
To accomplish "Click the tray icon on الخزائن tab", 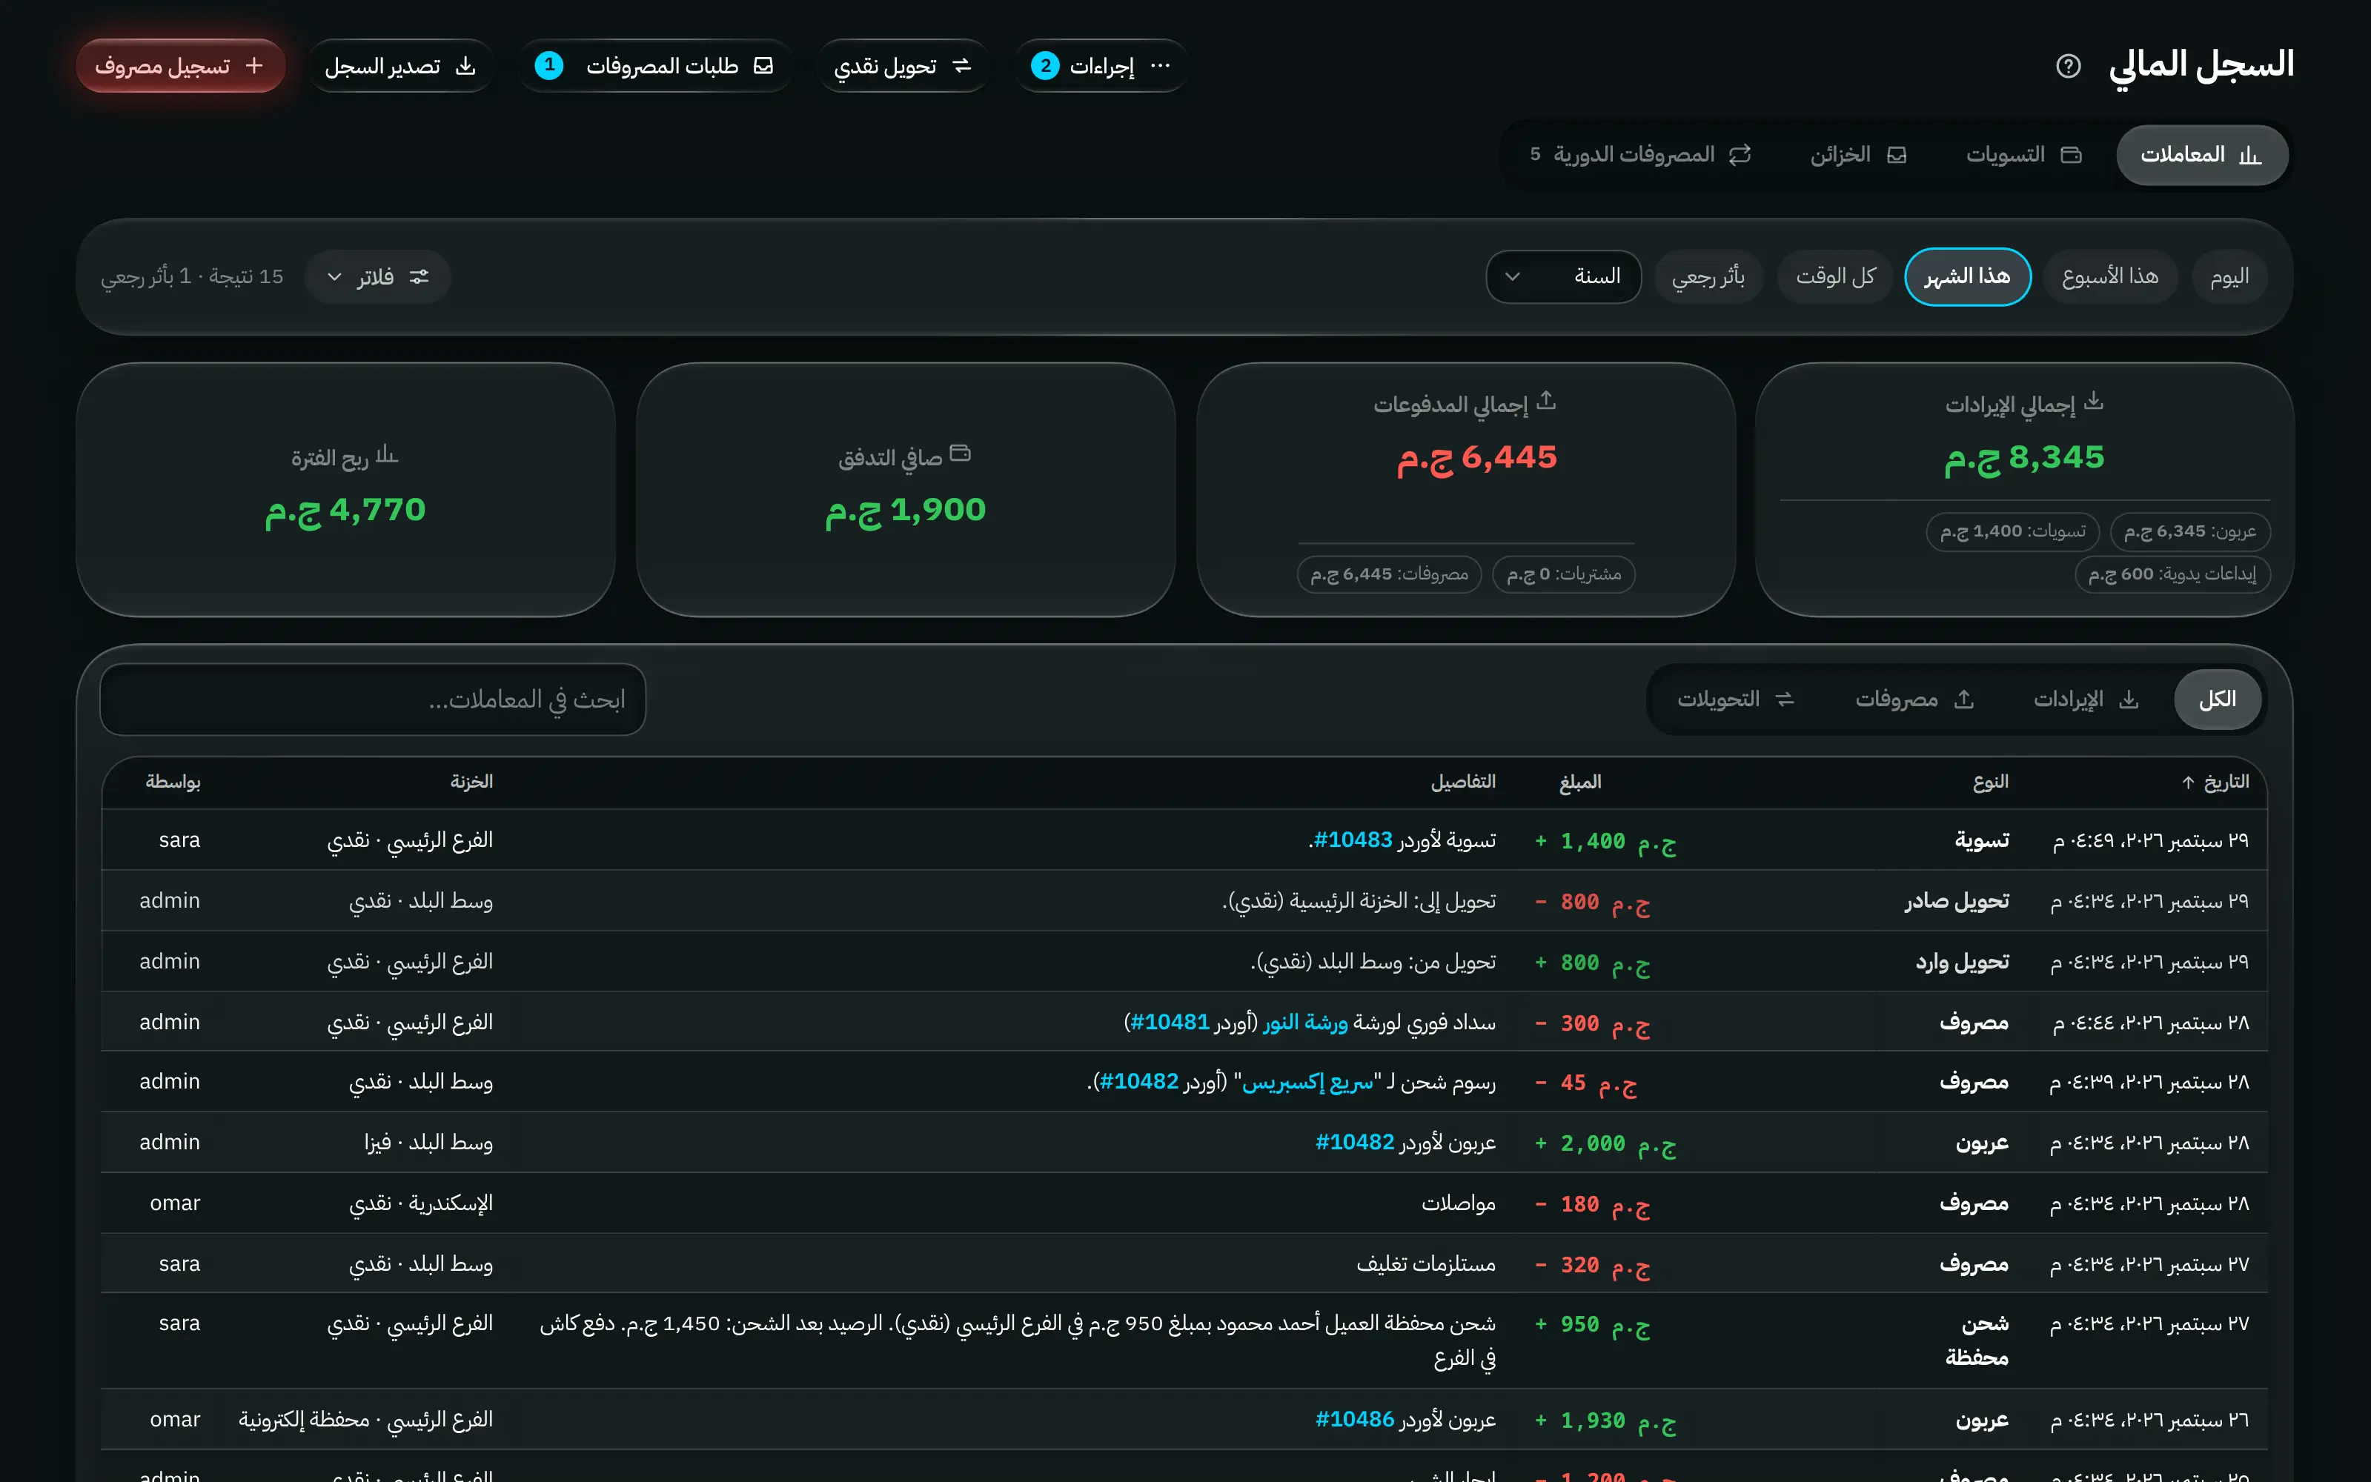I will [x=1897, y=155].
